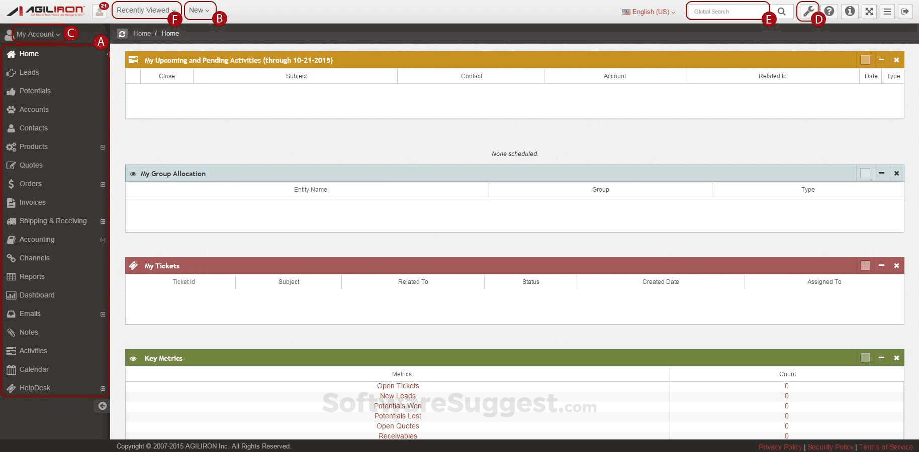919x452 pixels.
Task: Toggle visibility of My Group Allocation panel
Action: pos(133,173)
